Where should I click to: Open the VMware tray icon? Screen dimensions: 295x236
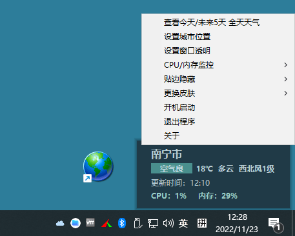[90, 222]
